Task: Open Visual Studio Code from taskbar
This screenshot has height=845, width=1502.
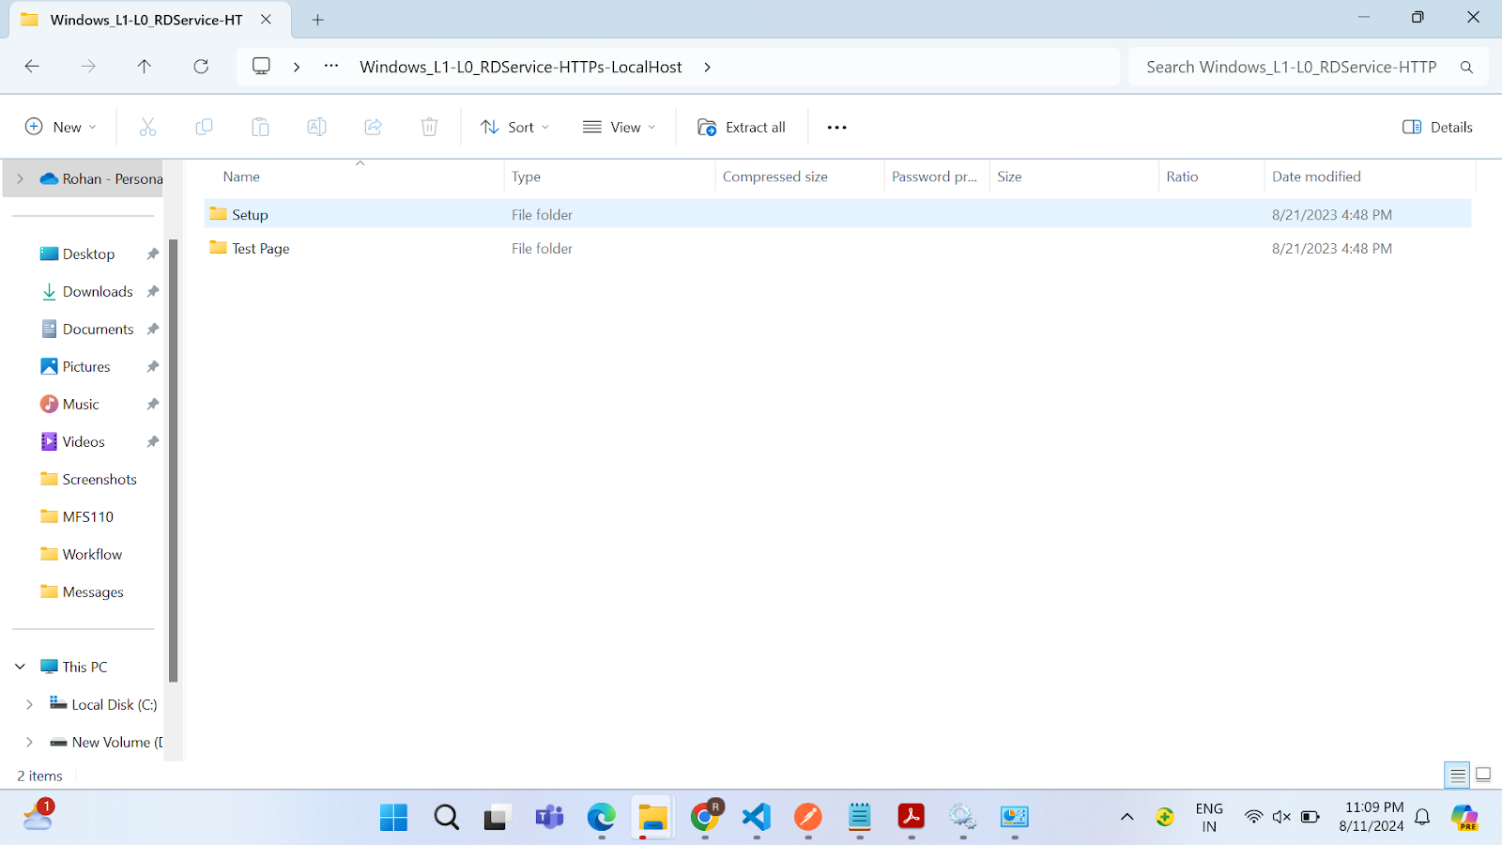Action: [x=756, y=818]
